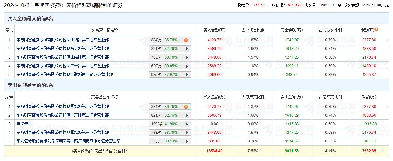Open 拉萨东环路第一证券营业部 brokerage link
This screenshot has height=161, width=393.
(63, 66)
